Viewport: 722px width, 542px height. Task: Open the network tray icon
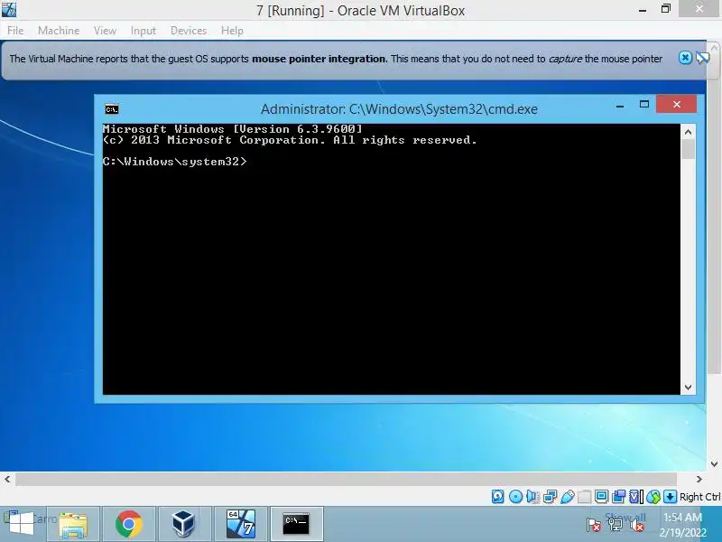615,525
